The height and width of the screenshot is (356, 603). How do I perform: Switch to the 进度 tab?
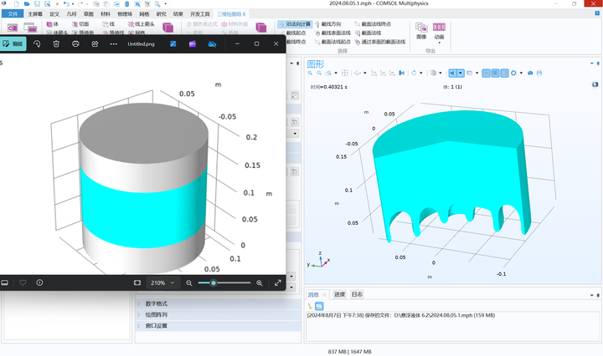pyautogui.click(x=339, y=294)
